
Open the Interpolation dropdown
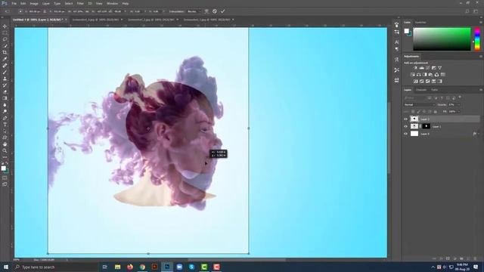[x=194, y=11]
